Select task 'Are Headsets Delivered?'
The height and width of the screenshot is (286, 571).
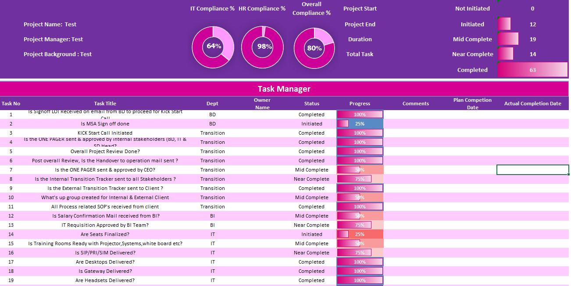pos(105,280)
